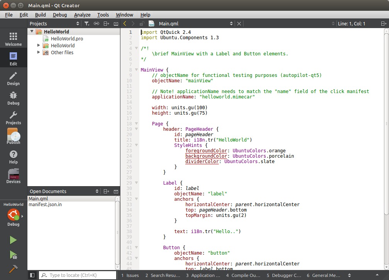Viewport: 389px width, 280px height.
Task: Close the Open Documents panel
Action: (x=116, y=192)
